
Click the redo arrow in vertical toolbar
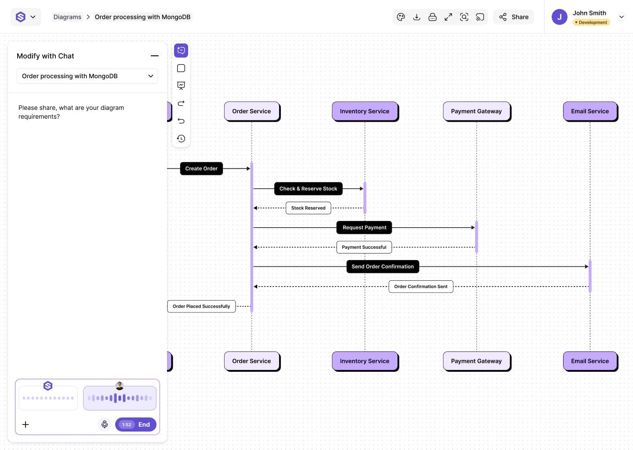click(x=181, y=103)
